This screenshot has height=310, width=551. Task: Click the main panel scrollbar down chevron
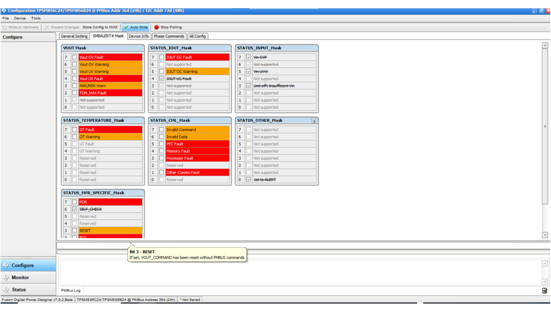click(545, 235)
